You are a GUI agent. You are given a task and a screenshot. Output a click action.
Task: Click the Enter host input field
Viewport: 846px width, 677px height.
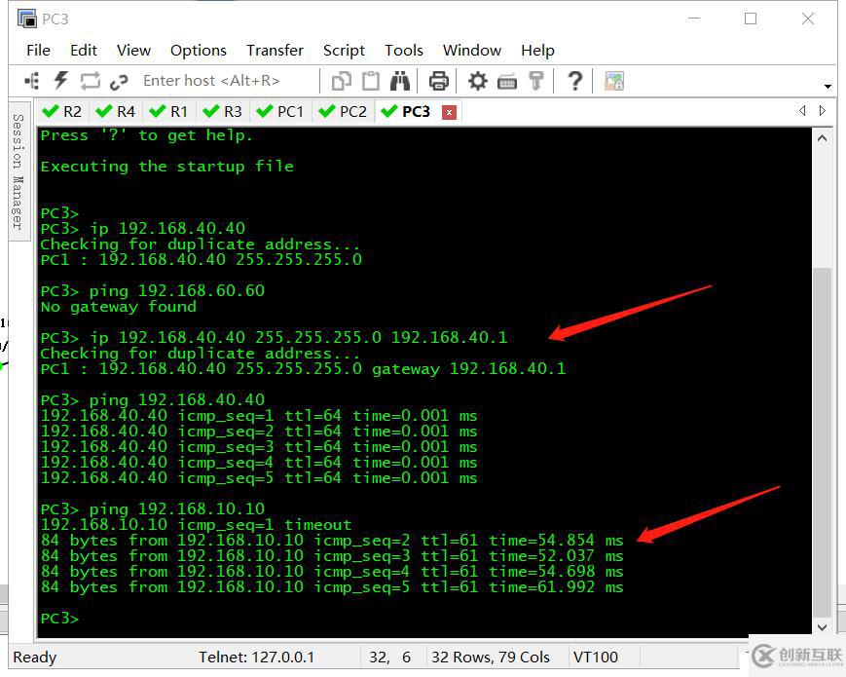[227, 81]
